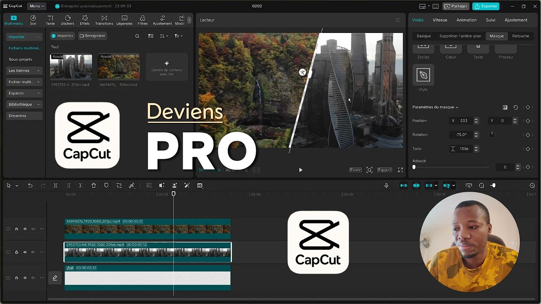Open the Filtres panel
The image size is (541, 304).
click(142, 20)
